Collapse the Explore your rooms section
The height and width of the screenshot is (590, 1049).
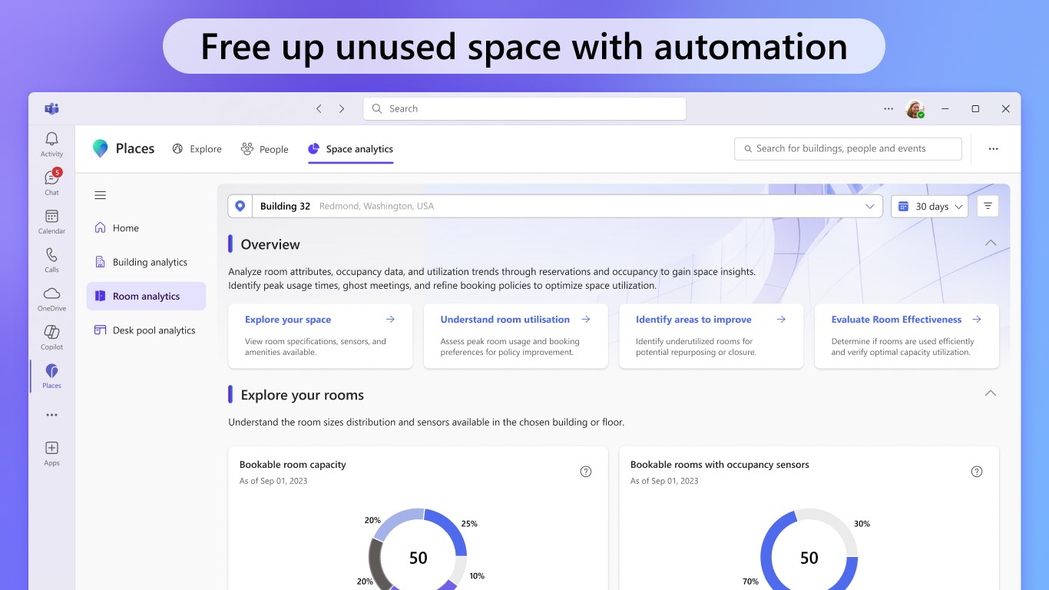pos(991,394)
